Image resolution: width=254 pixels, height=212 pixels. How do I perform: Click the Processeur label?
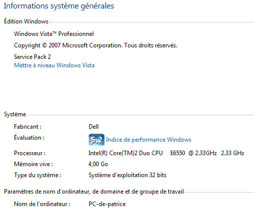point(29,153)
